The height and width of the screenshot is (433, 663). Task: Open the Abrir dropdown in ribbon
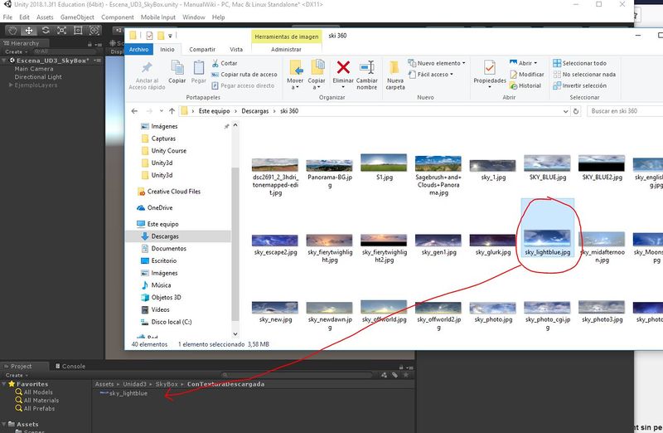pyautogui.click(x=523, y=63)
